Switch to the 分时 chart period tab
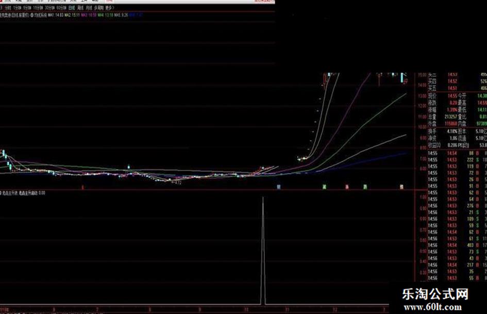487x314 pixels. tap(7, 8)
